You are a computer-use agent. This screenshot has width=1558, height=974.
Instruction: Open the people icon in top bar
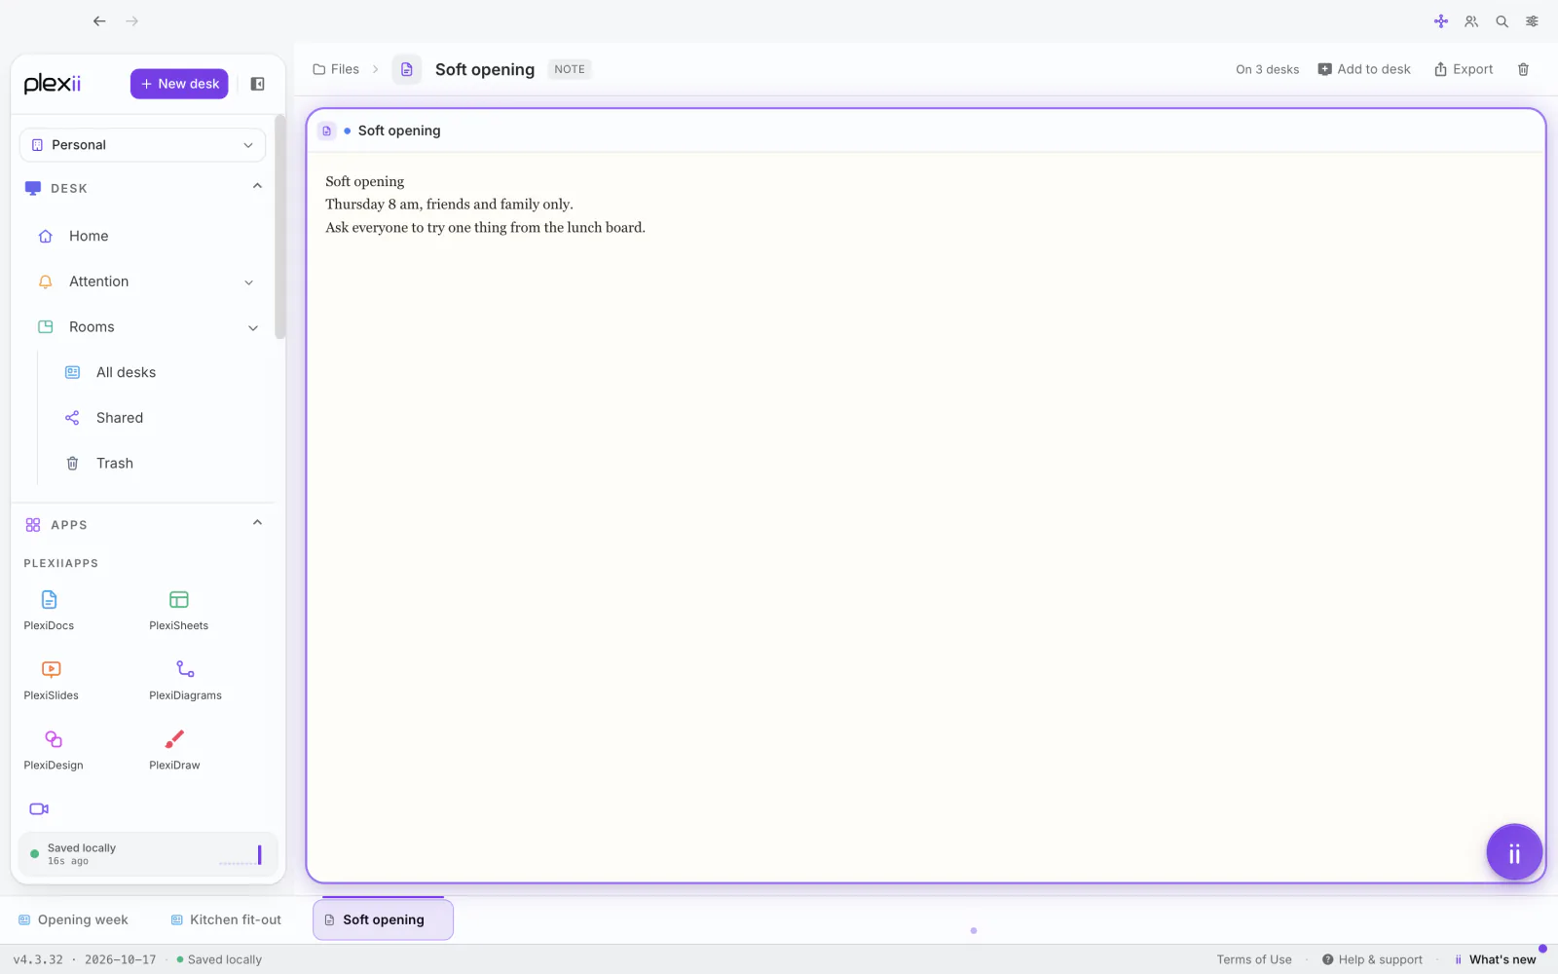1471,20
